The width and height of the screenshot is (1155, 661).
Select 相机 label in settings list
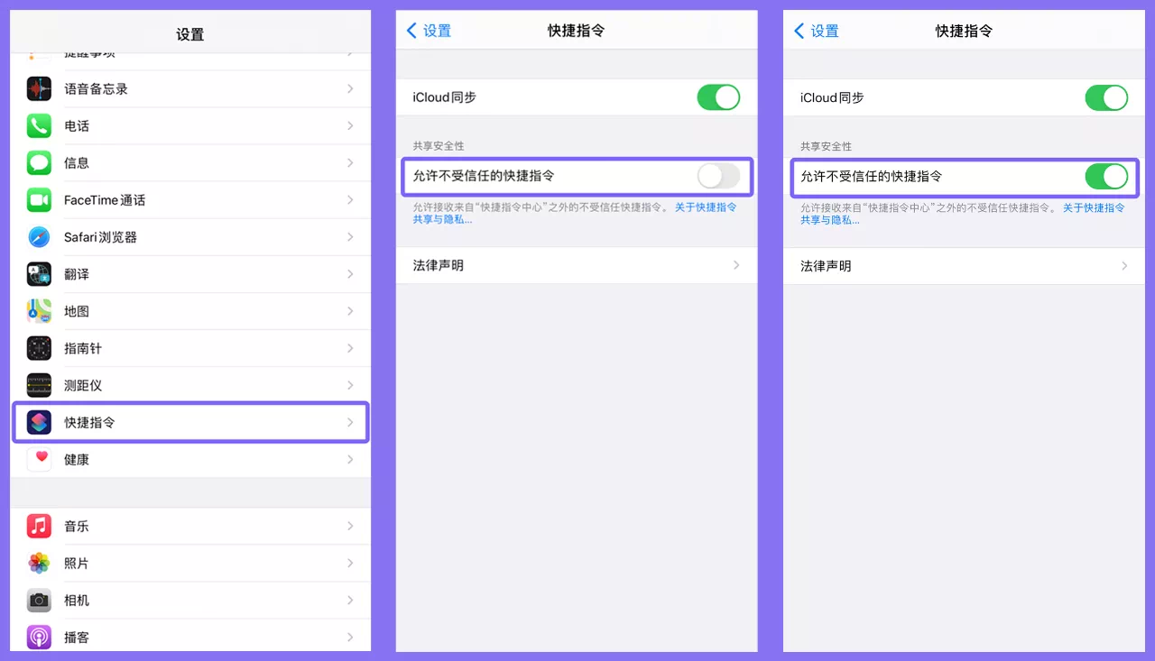click(77, 600)
